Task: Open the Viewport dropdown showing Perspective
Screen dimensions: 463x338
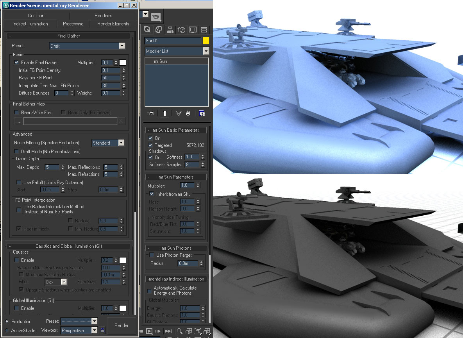Action: (x=79, y=330)
